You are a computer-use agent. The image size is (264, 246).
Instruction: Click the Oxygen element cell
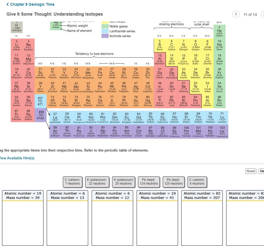pyautogui.click(x=195, y=45)
